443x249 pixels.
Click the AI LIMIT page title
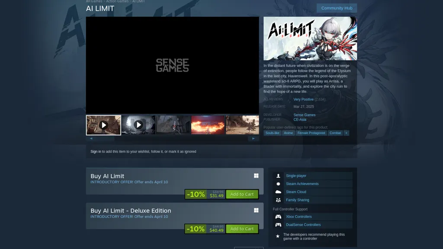100,9
